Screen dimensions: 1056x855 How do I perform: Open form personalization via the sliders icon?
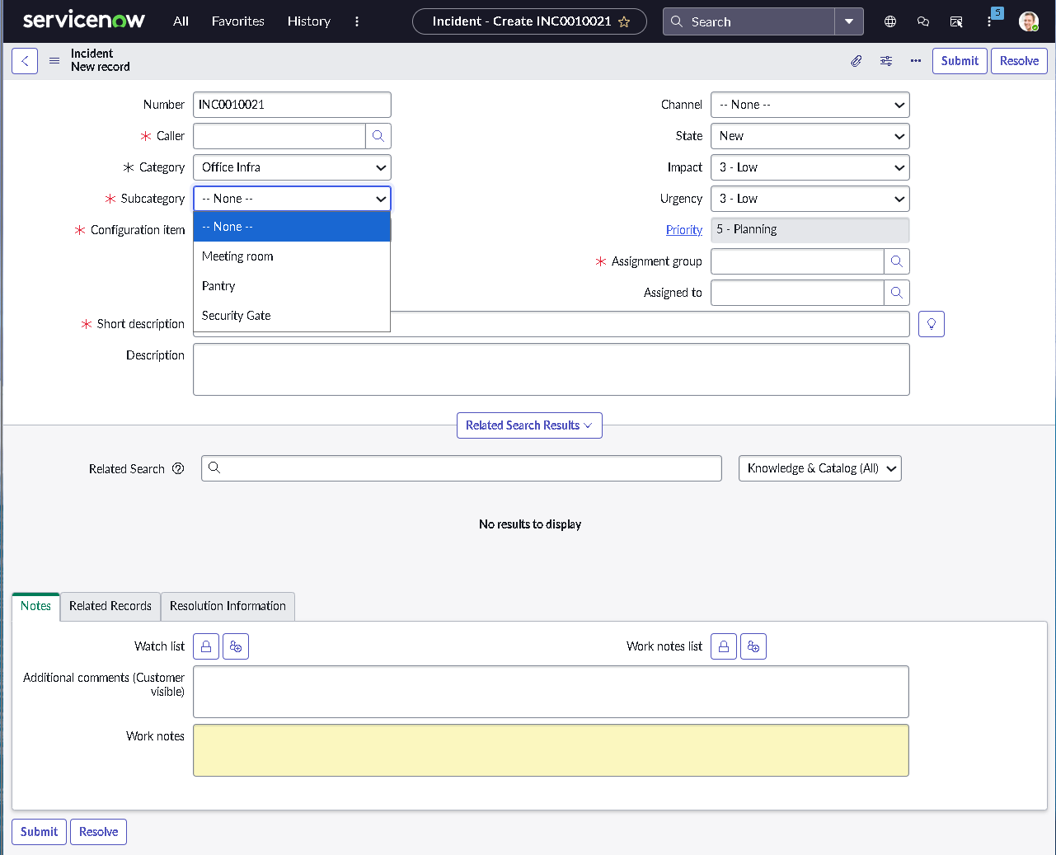click(885, 60)
